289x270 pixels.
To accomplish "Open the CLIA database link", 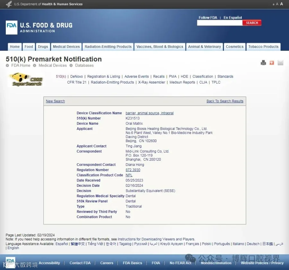I will pyautogui.click(x=203, y=82).
